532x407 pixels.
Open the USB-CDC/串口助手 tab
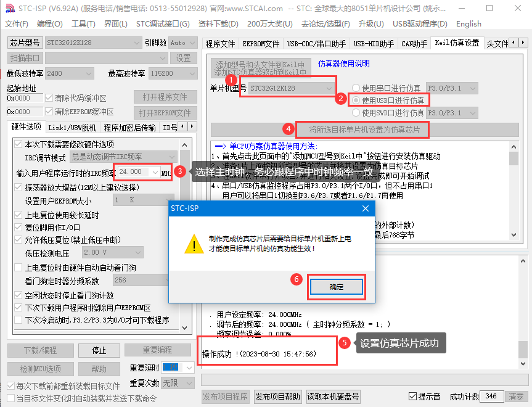coord(316,44)
